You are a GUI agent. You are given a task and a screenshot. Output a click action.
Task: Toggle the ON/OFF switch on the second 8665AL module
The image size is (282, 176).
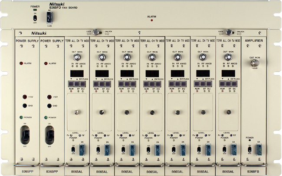98,149
